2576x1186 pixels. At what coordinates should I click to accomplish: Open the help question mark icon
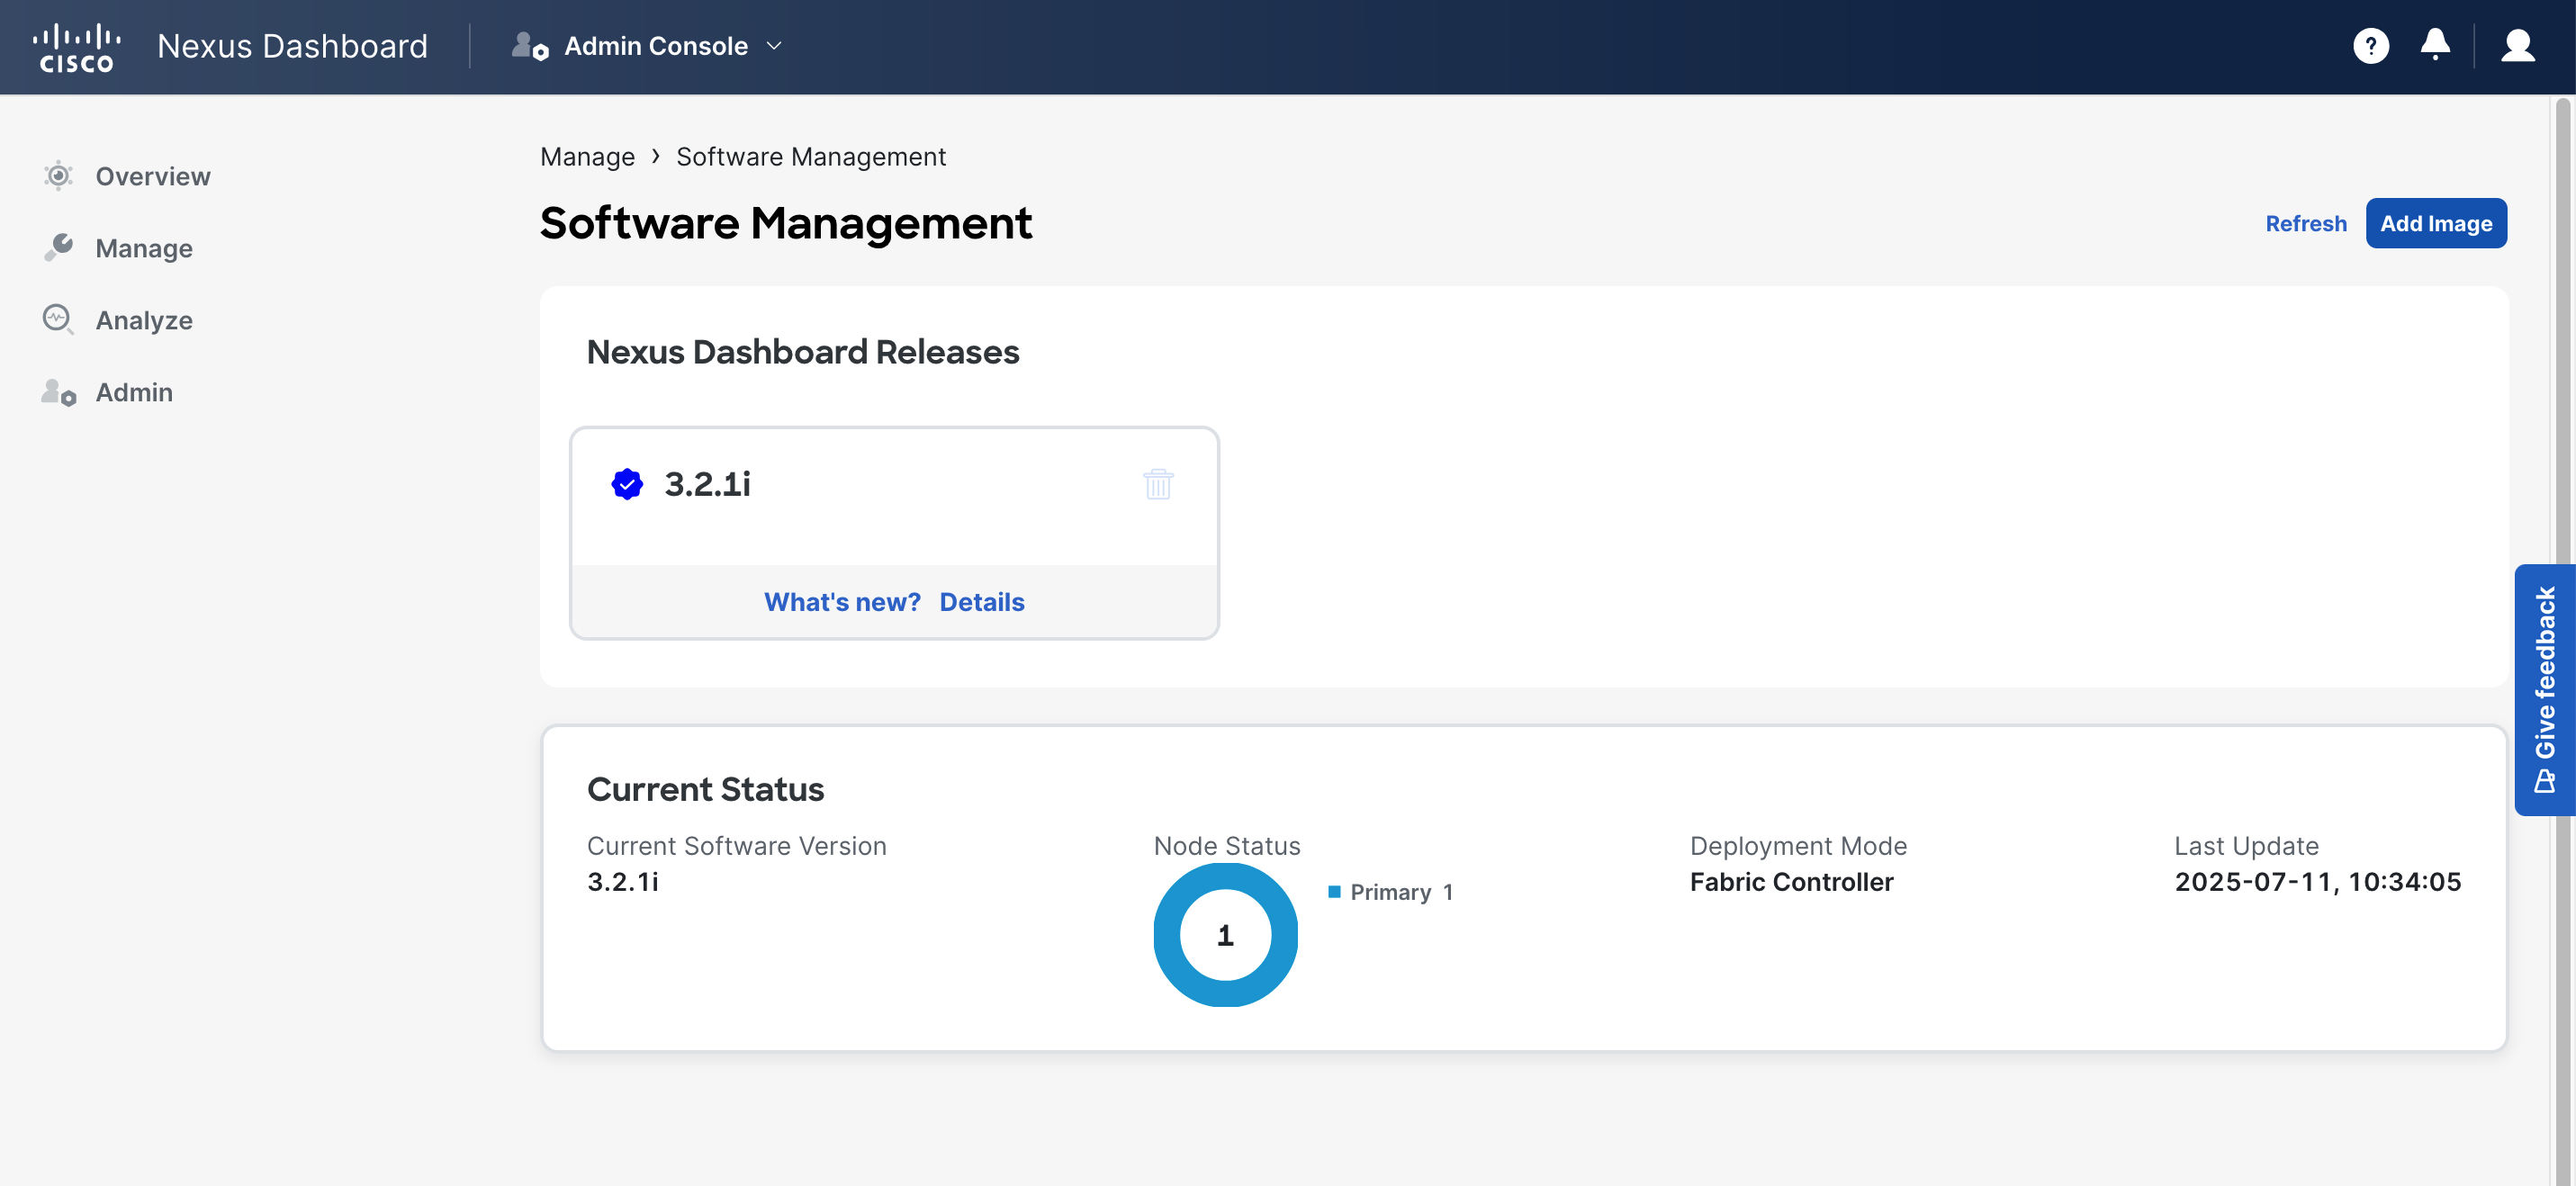(2370, 46)
